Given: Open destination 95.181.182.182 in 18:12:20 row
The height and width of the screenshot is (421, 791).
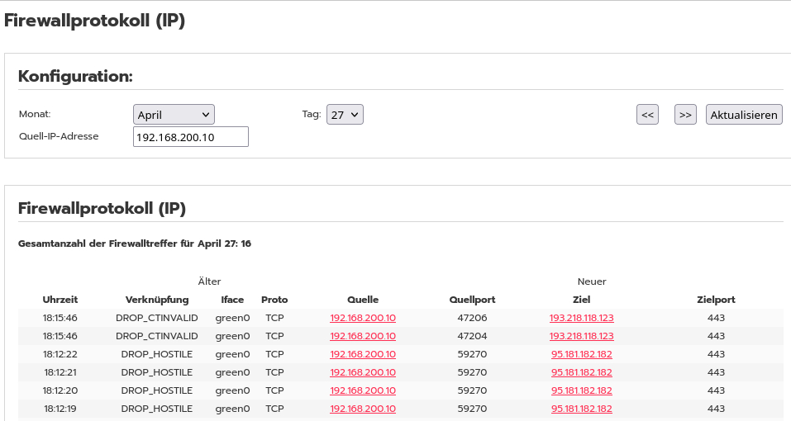Looking at the screenshot, I should (582, 390).
